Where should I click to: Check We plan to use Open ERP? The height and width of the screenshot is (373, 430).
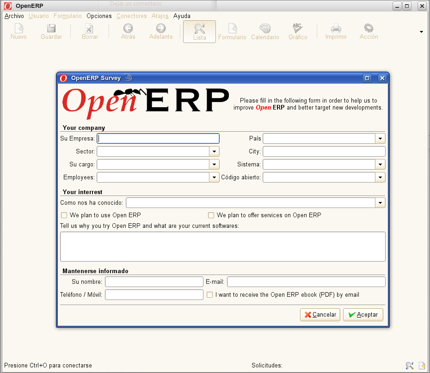[x=64, y=215]
